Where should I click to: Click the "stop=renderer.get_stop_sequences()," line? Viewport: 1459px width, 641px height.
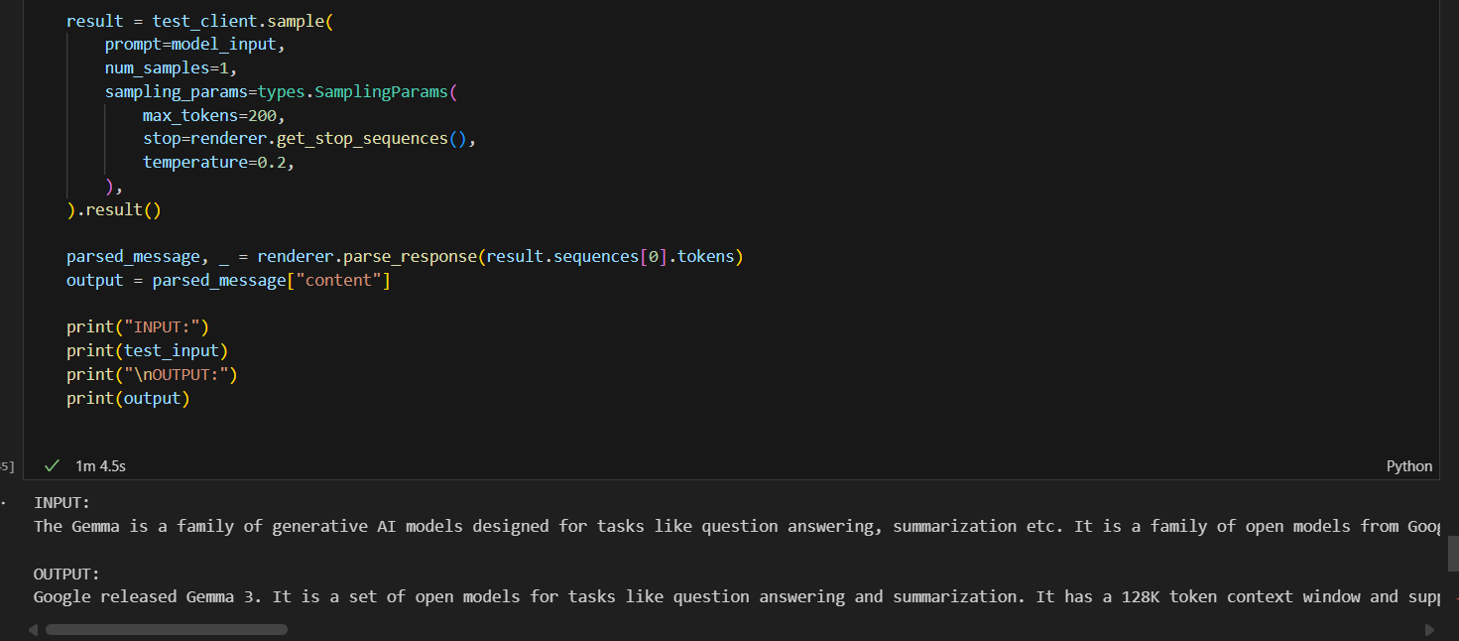[x=309, y=139]
